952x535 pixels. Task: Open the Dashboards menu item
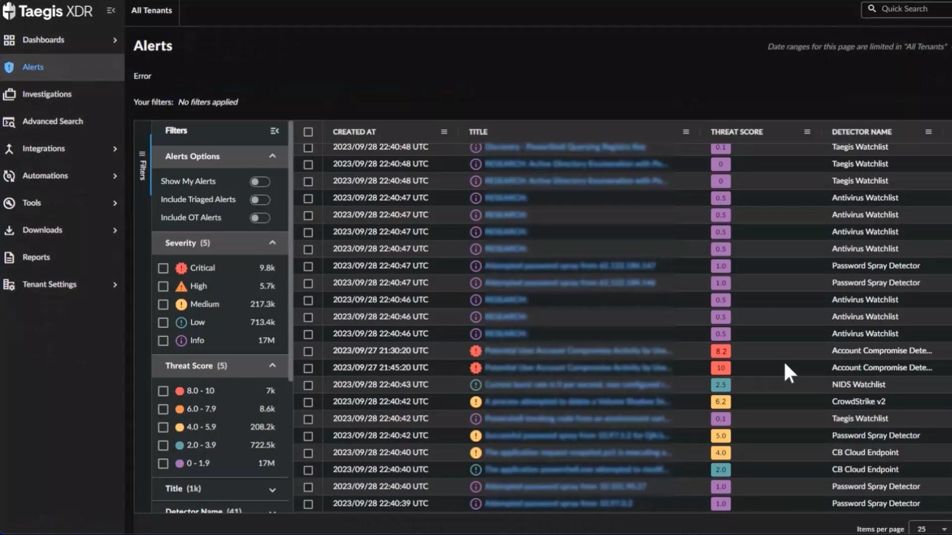(x=43, y=40)
